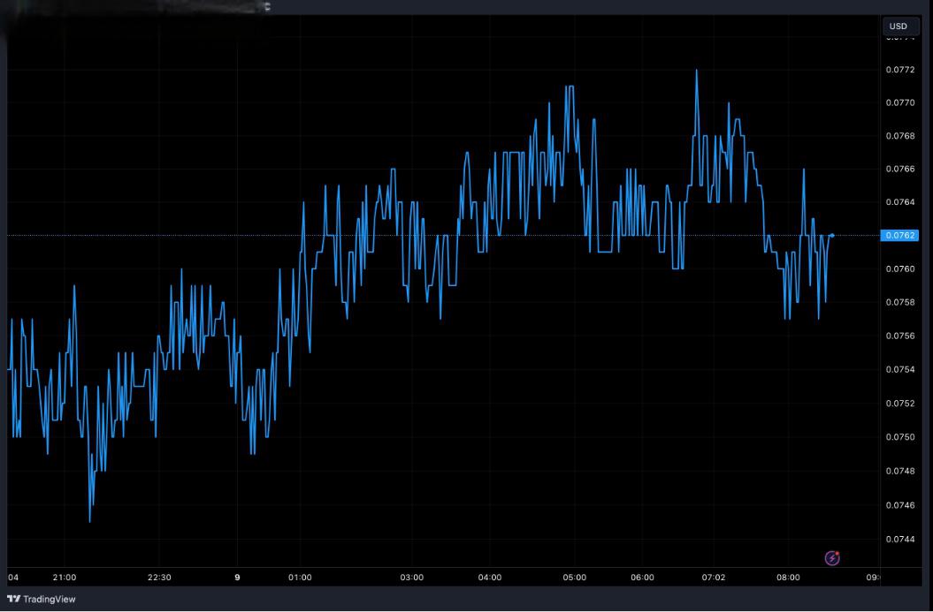Click the 0.0766 price axis label

[899, 169]
